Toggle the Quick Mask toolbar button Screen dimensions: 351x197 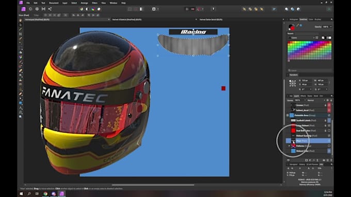[x=154, y=9]
